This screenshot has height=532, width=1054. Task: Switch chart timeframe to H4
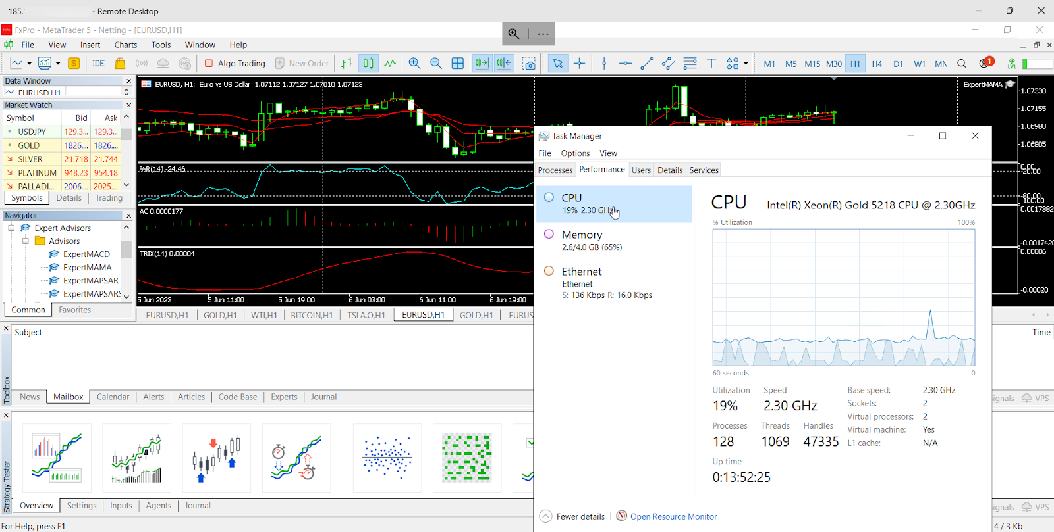coord(877,64)
